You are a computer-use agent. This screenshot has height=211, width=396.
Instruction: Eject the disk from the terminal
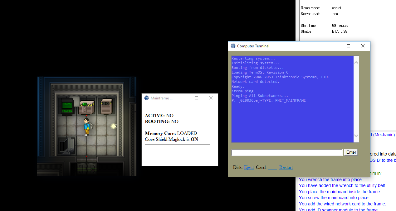point(249,167)
